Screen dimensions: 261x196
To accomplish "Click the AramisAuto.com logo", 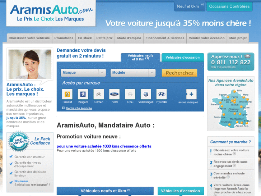I will 51,13.
